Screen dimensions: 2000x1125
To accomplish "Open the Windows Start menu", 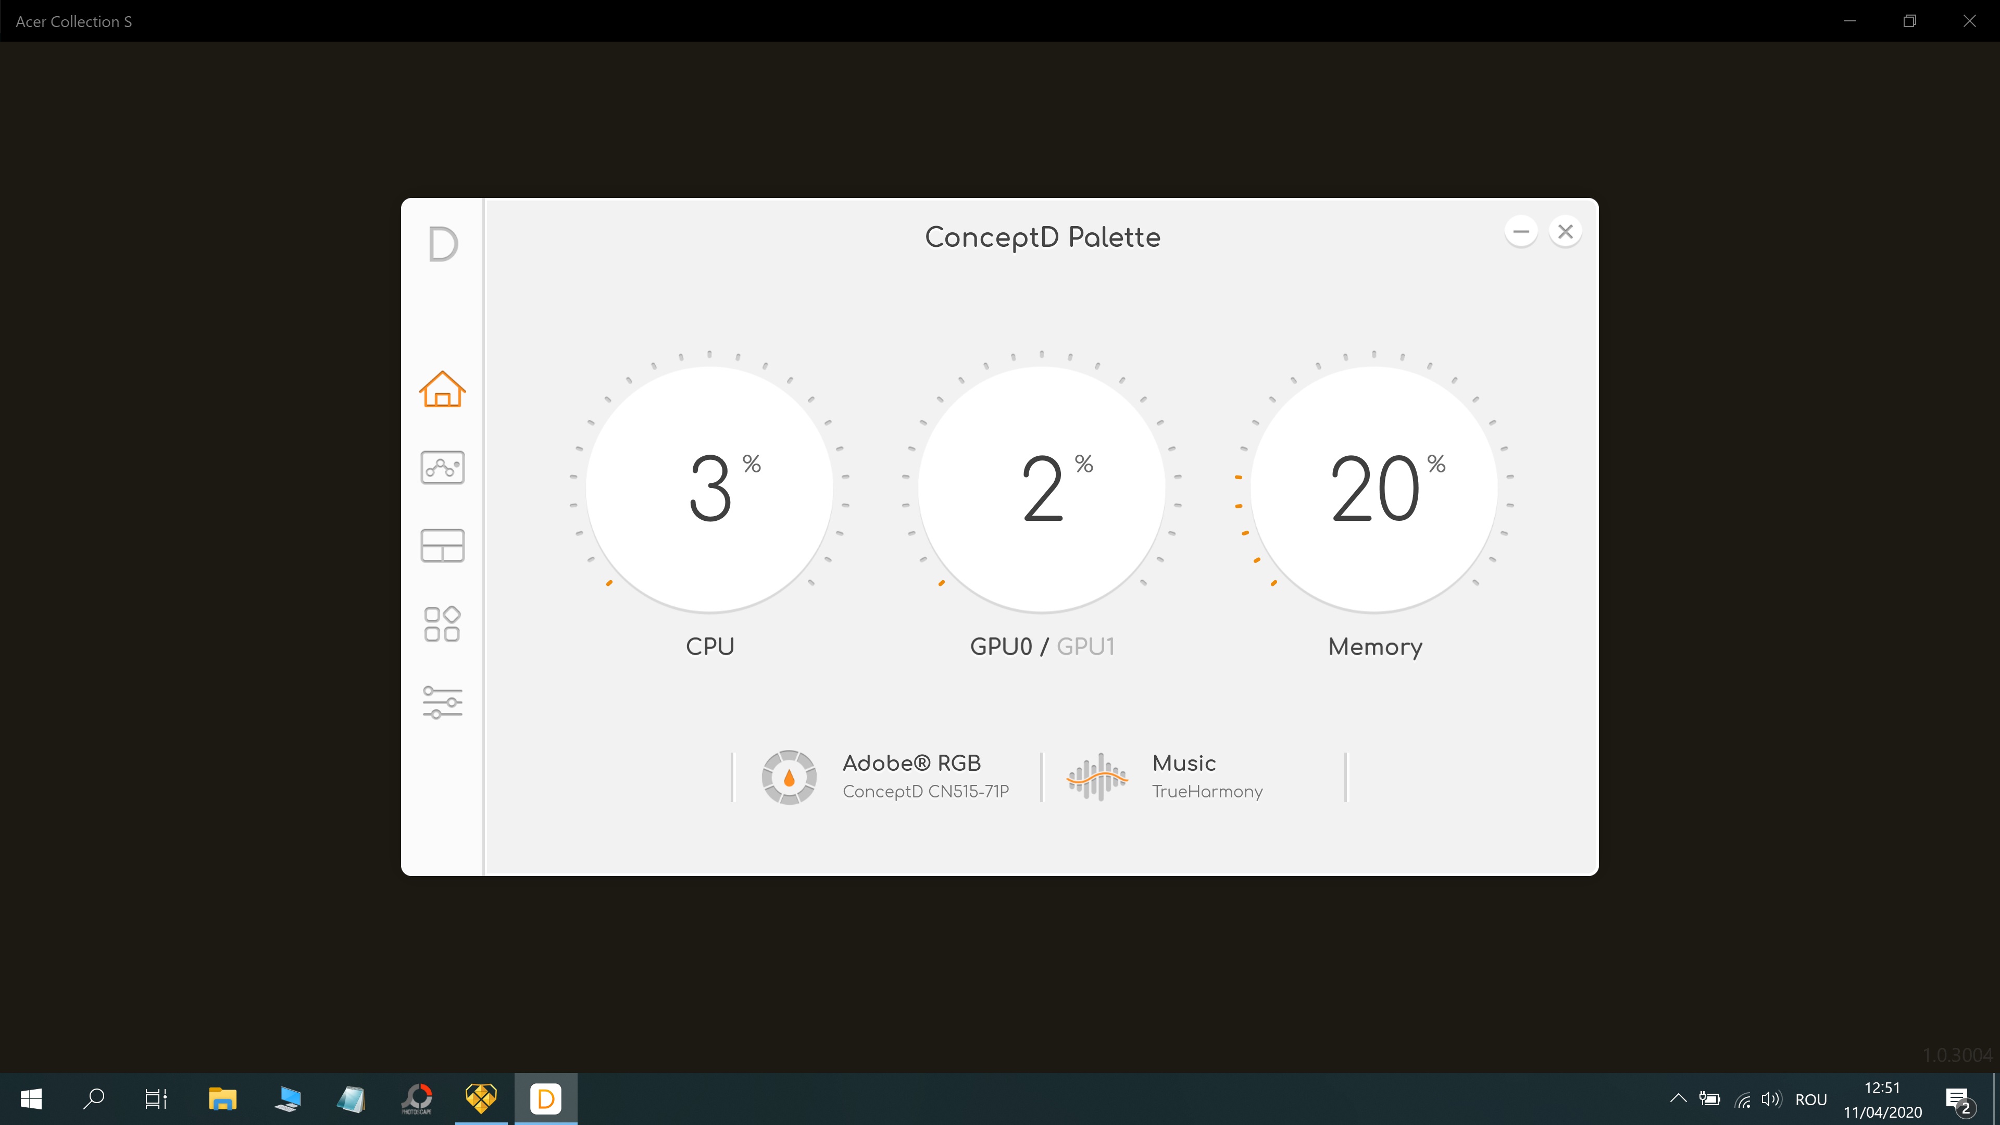I will pos(31,1098).
